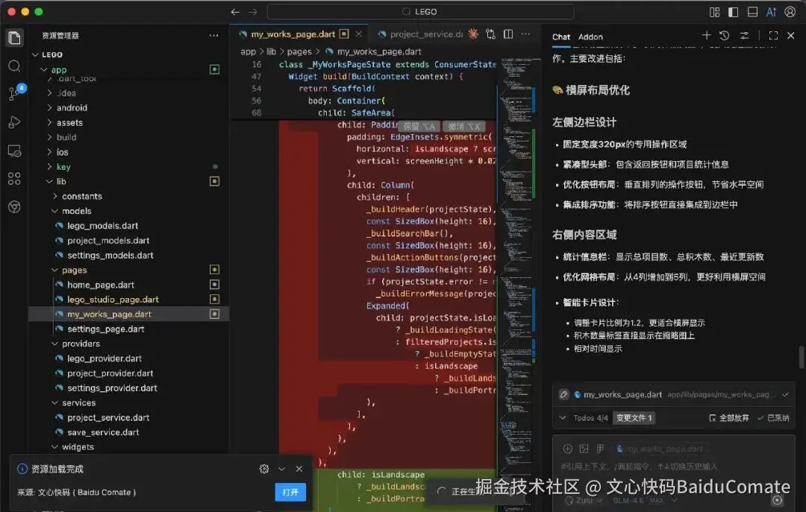
Task: Click the add context plus icon in chat input
Action: pos(567,449)
